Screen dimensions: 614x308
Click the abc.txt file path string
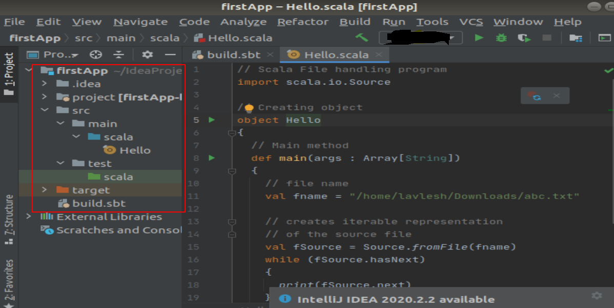(464, 196)
